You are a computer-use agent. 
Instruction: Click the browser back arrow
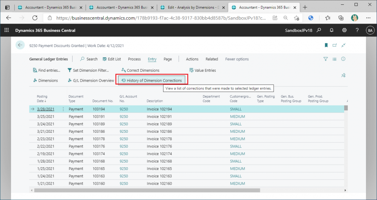[9, 18]
